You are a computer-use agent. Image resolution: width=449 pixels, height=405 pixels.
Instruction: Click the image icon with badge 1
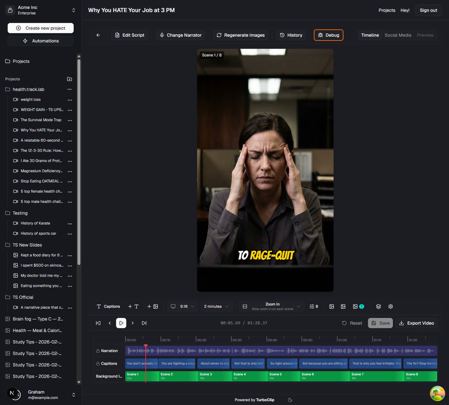point(358,307)
